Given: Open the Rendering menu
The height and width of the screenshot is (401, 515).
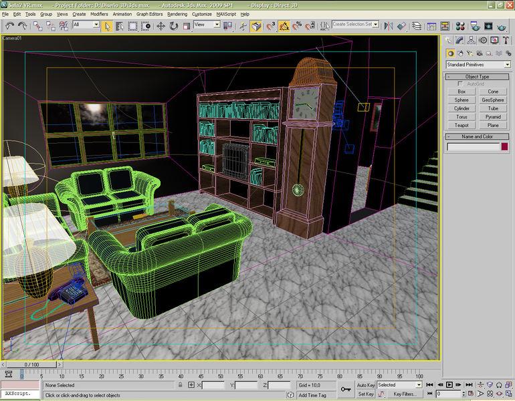Looking at the screenshot, I should coord(177,13).
